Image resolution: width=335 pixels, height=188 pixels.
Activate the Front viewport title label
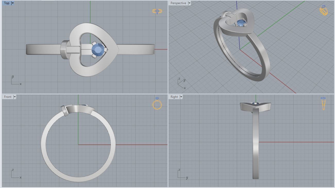pyautogui.click(x=8, y=97)
